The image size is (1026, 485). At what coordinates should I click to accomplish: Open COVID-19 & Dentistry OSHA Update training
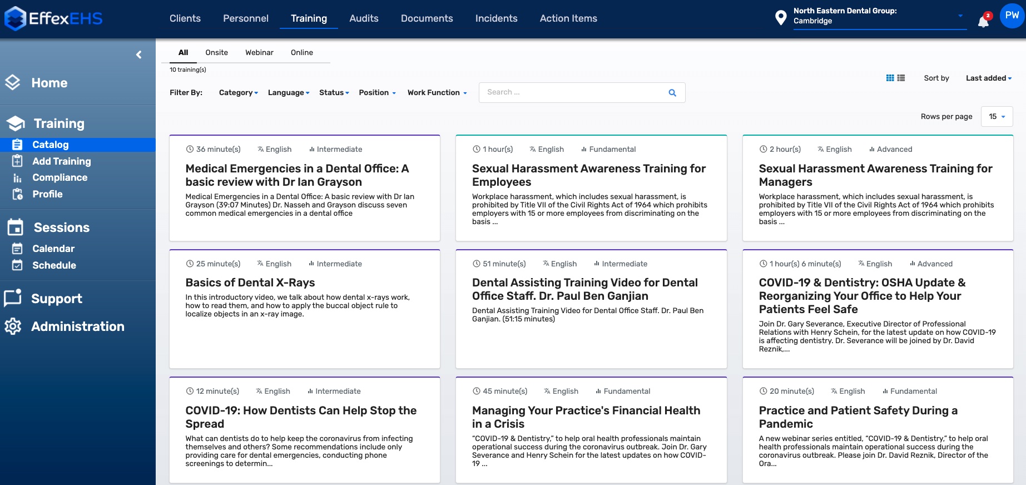[878, 309]
